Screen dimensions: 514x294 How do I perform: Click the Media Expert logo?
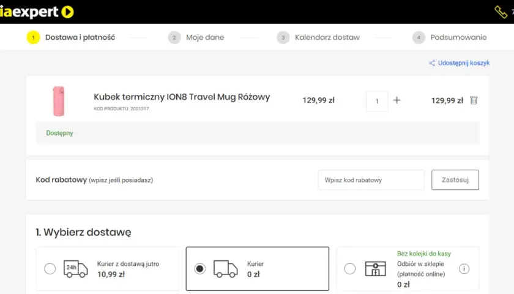click(x=37, y=12)
